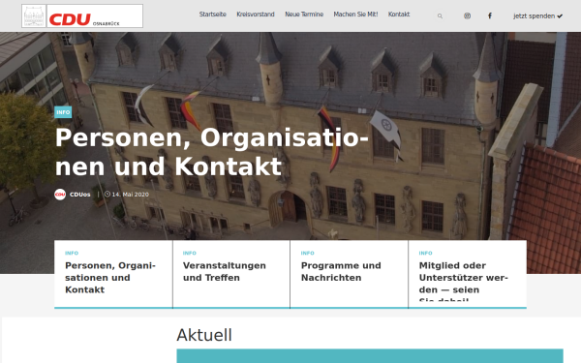Open the search magnifier icon
The width and height of the screenshot is (581, 363).
(x=440, y=15)
